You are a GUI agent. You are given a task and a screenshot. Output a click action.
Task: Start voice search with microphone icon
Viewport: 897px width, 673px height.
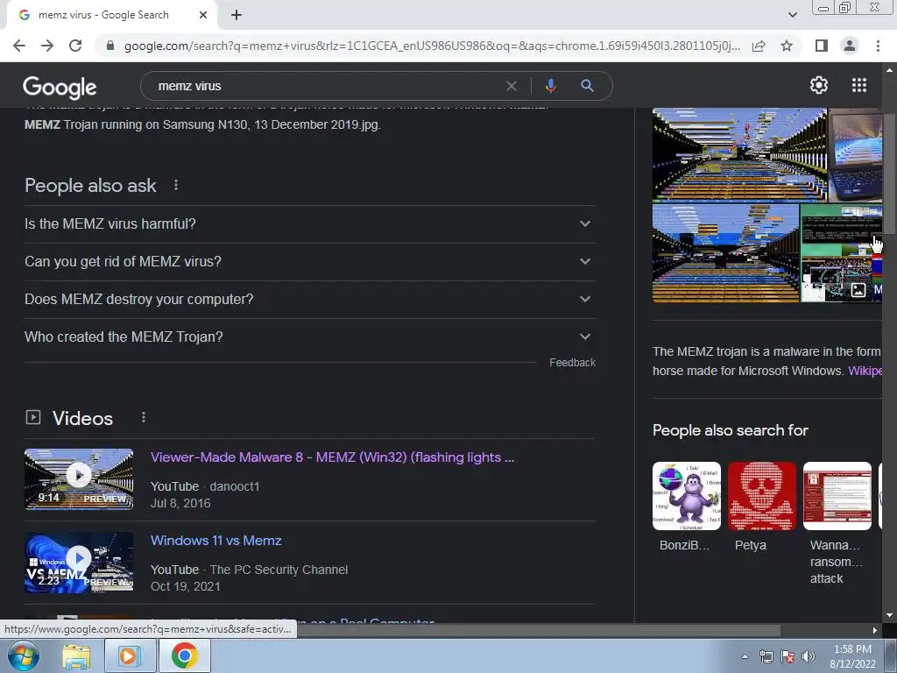550,86
